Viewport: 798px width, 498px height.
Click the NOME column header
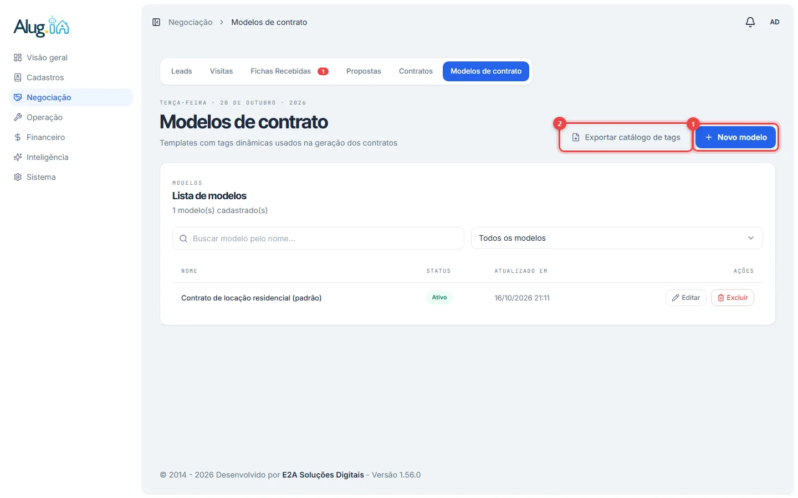pyautogui.click(x=189, y=271)
